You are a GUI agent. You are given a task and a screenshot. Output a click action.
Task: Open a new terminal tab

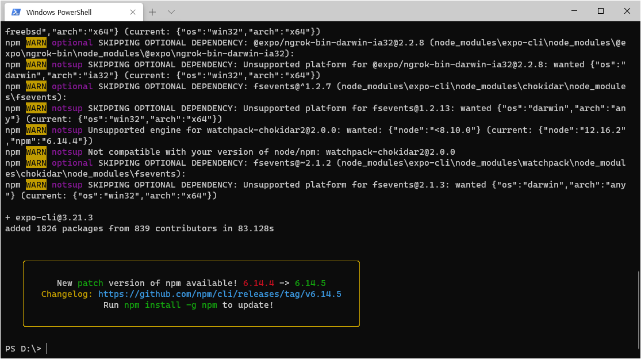point(152,12)
